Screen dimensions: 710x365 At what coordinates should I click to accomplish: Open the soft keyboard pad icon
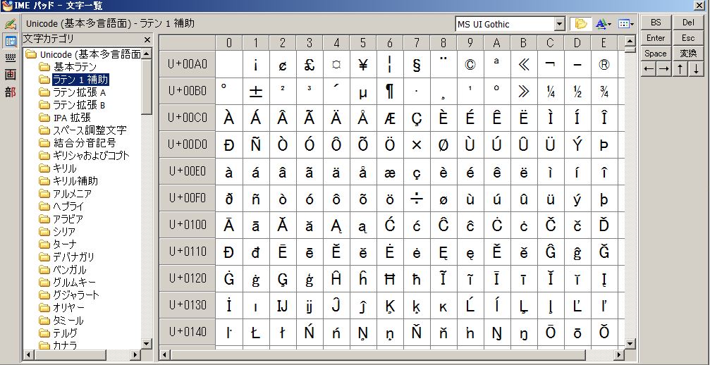click(10, 58)
